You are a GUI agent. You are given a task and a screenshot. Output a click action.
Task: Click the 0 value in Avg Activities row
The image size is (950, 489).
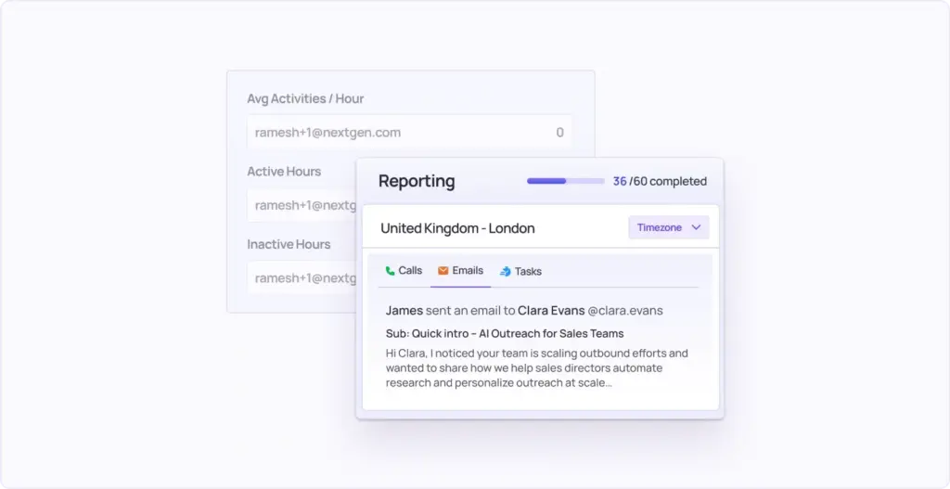[559, 133]
